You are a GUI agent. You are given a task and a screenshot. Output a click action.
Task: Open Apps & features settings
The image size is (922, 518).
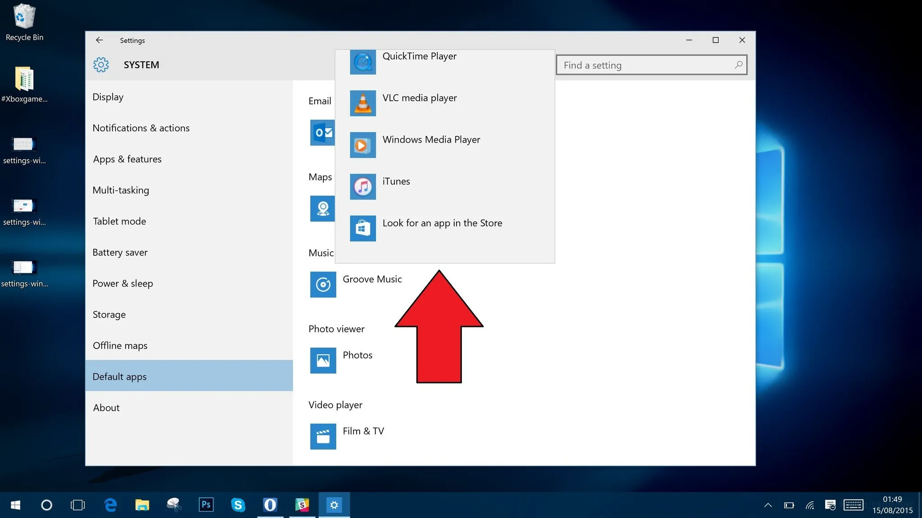(x=127, y=158)
